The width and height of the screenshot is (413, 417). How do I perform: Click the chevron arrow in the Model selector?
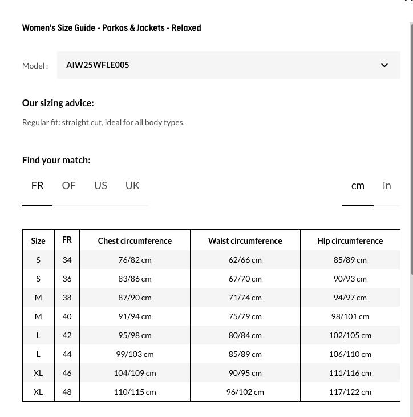384,65
